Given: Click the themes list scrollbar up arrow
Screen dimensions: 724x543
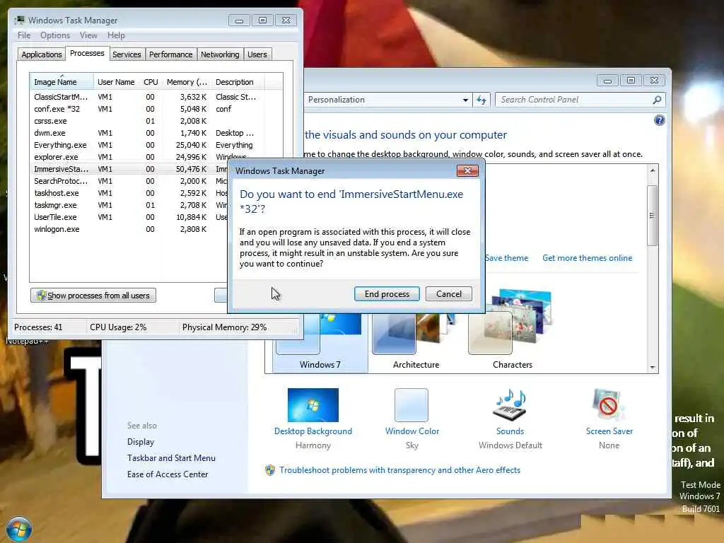Looking at the screenshot, I should (x=653, y=170).
